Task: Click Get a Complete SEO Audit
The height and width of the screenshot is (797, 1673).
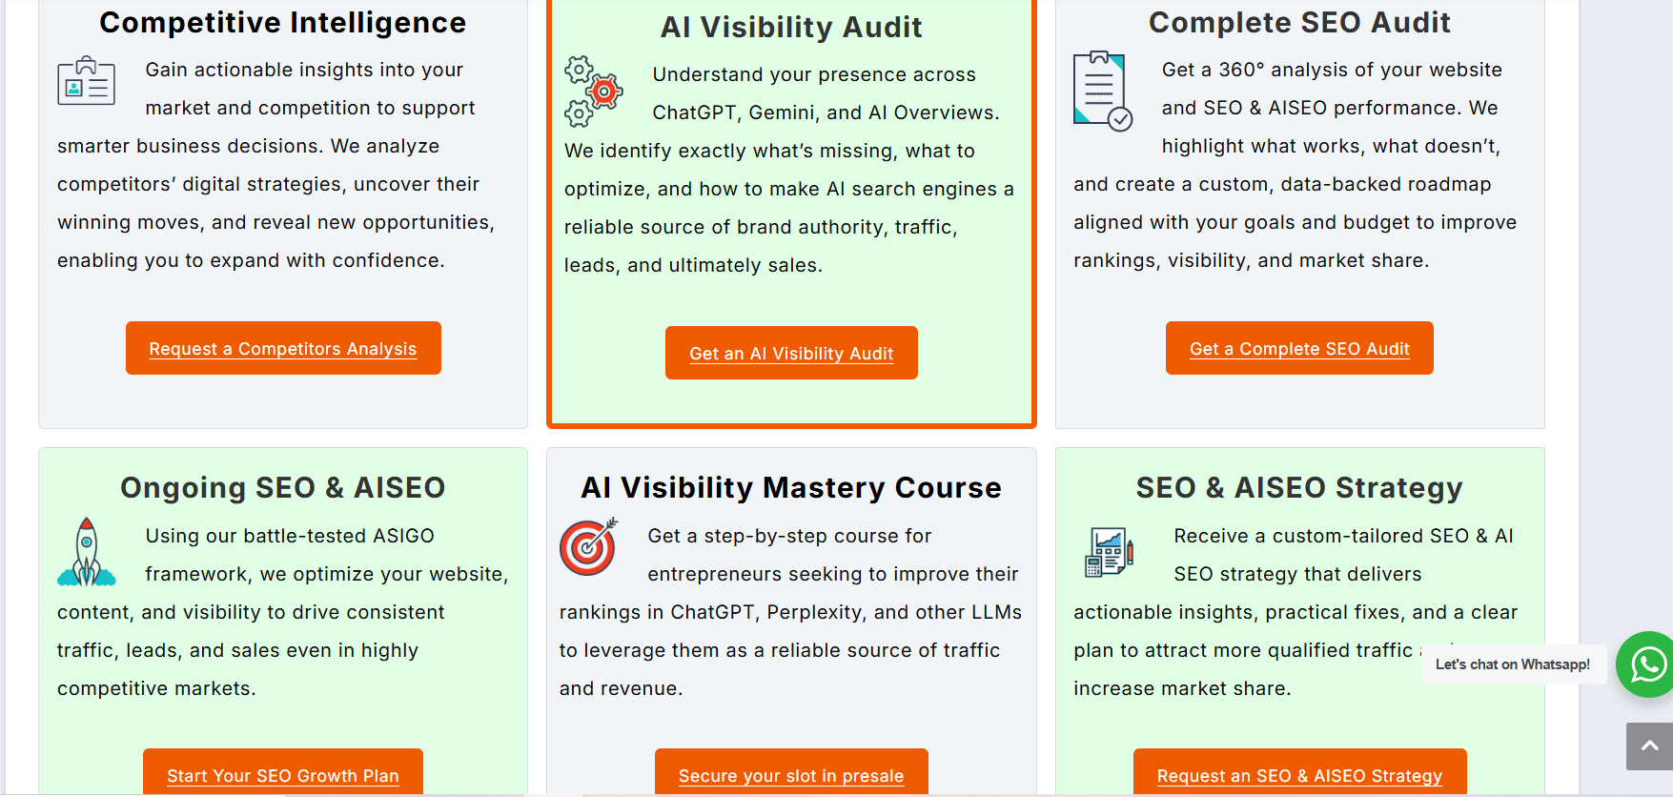Action: (1298, 348)
